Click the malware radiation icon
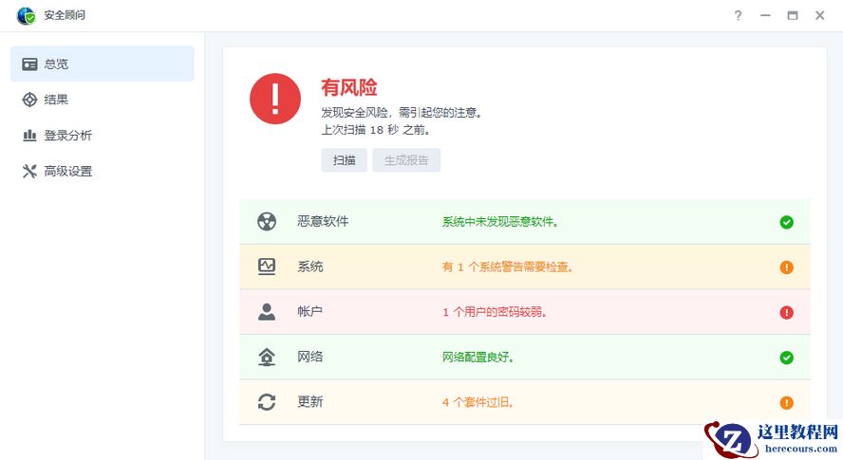The image size is (843, 460). 267,221
